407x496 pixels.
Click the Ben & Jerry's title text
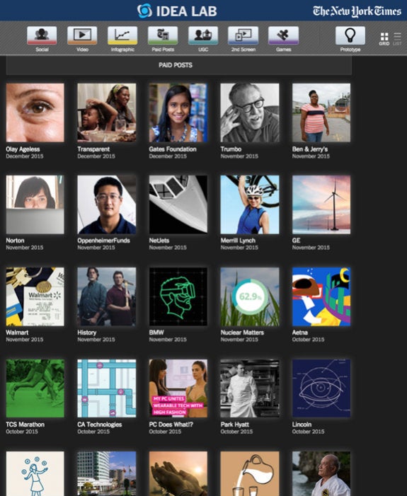point(310,149)
